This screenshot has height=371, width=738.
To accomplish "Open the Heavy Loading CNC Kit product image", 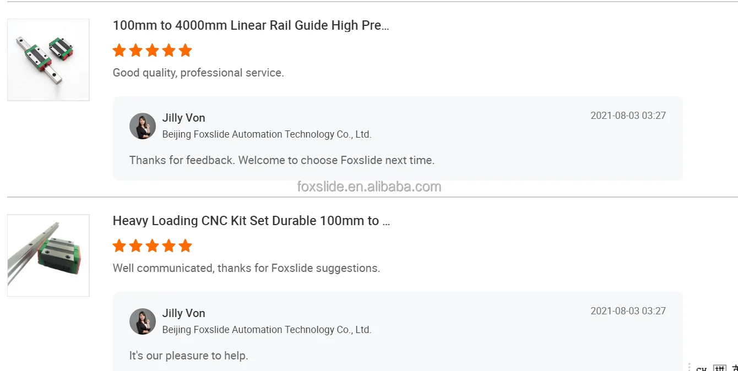I will click(x=48, y=255).
